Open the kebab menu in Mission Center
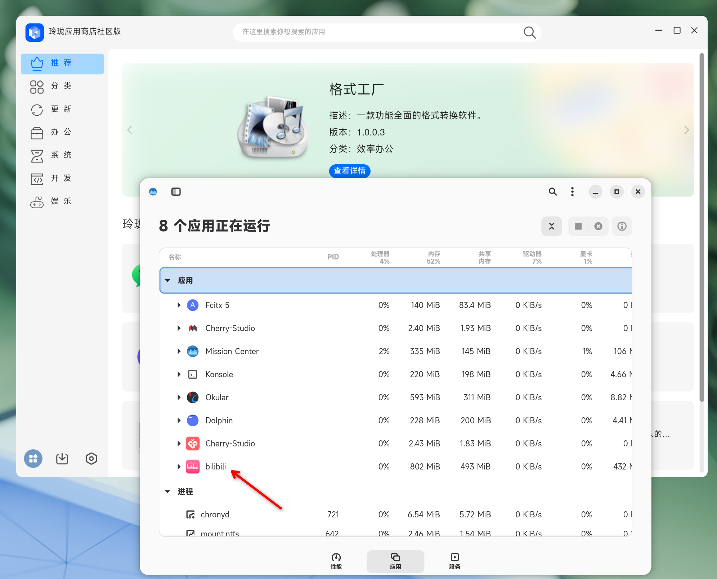The image size is (717, 579). point(572,192)
